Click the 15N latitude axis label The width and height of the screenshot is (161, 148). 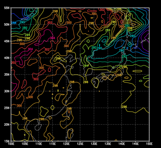click(7, 141)
